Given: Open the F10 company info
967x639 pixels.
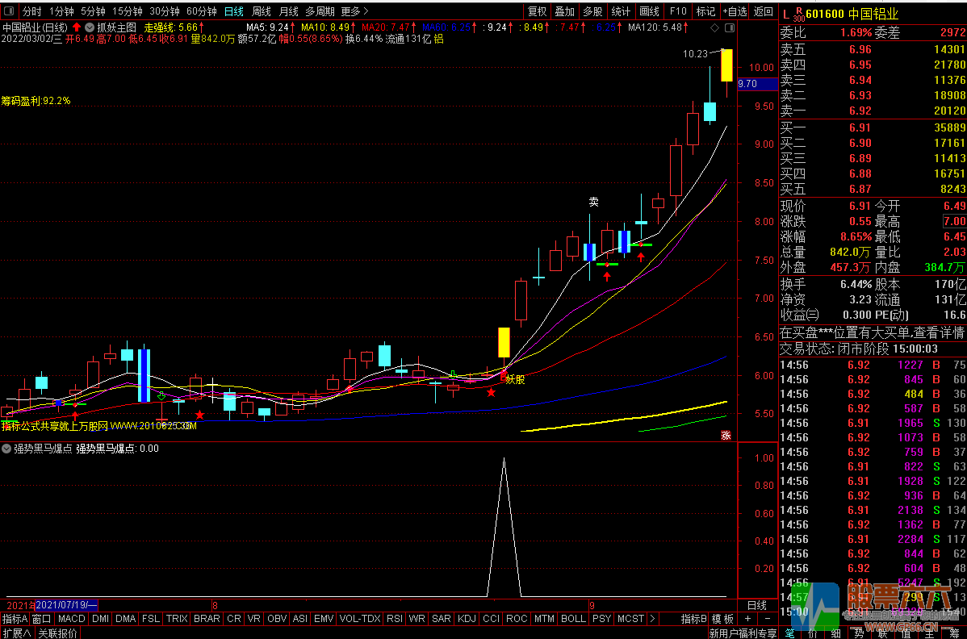Looking at the screenshot, I should [x=678, y=11].
